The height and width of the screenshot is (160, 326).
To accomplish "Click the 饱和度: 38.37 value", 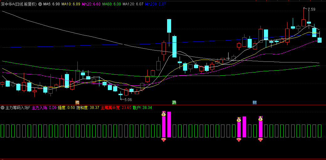I will click(88, 108).
